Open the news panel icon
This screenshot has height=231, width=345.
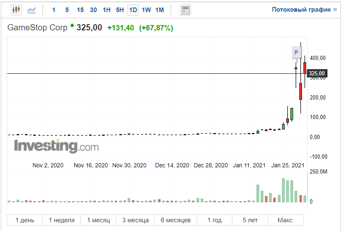pyautogui.click(x=186, y=10)
